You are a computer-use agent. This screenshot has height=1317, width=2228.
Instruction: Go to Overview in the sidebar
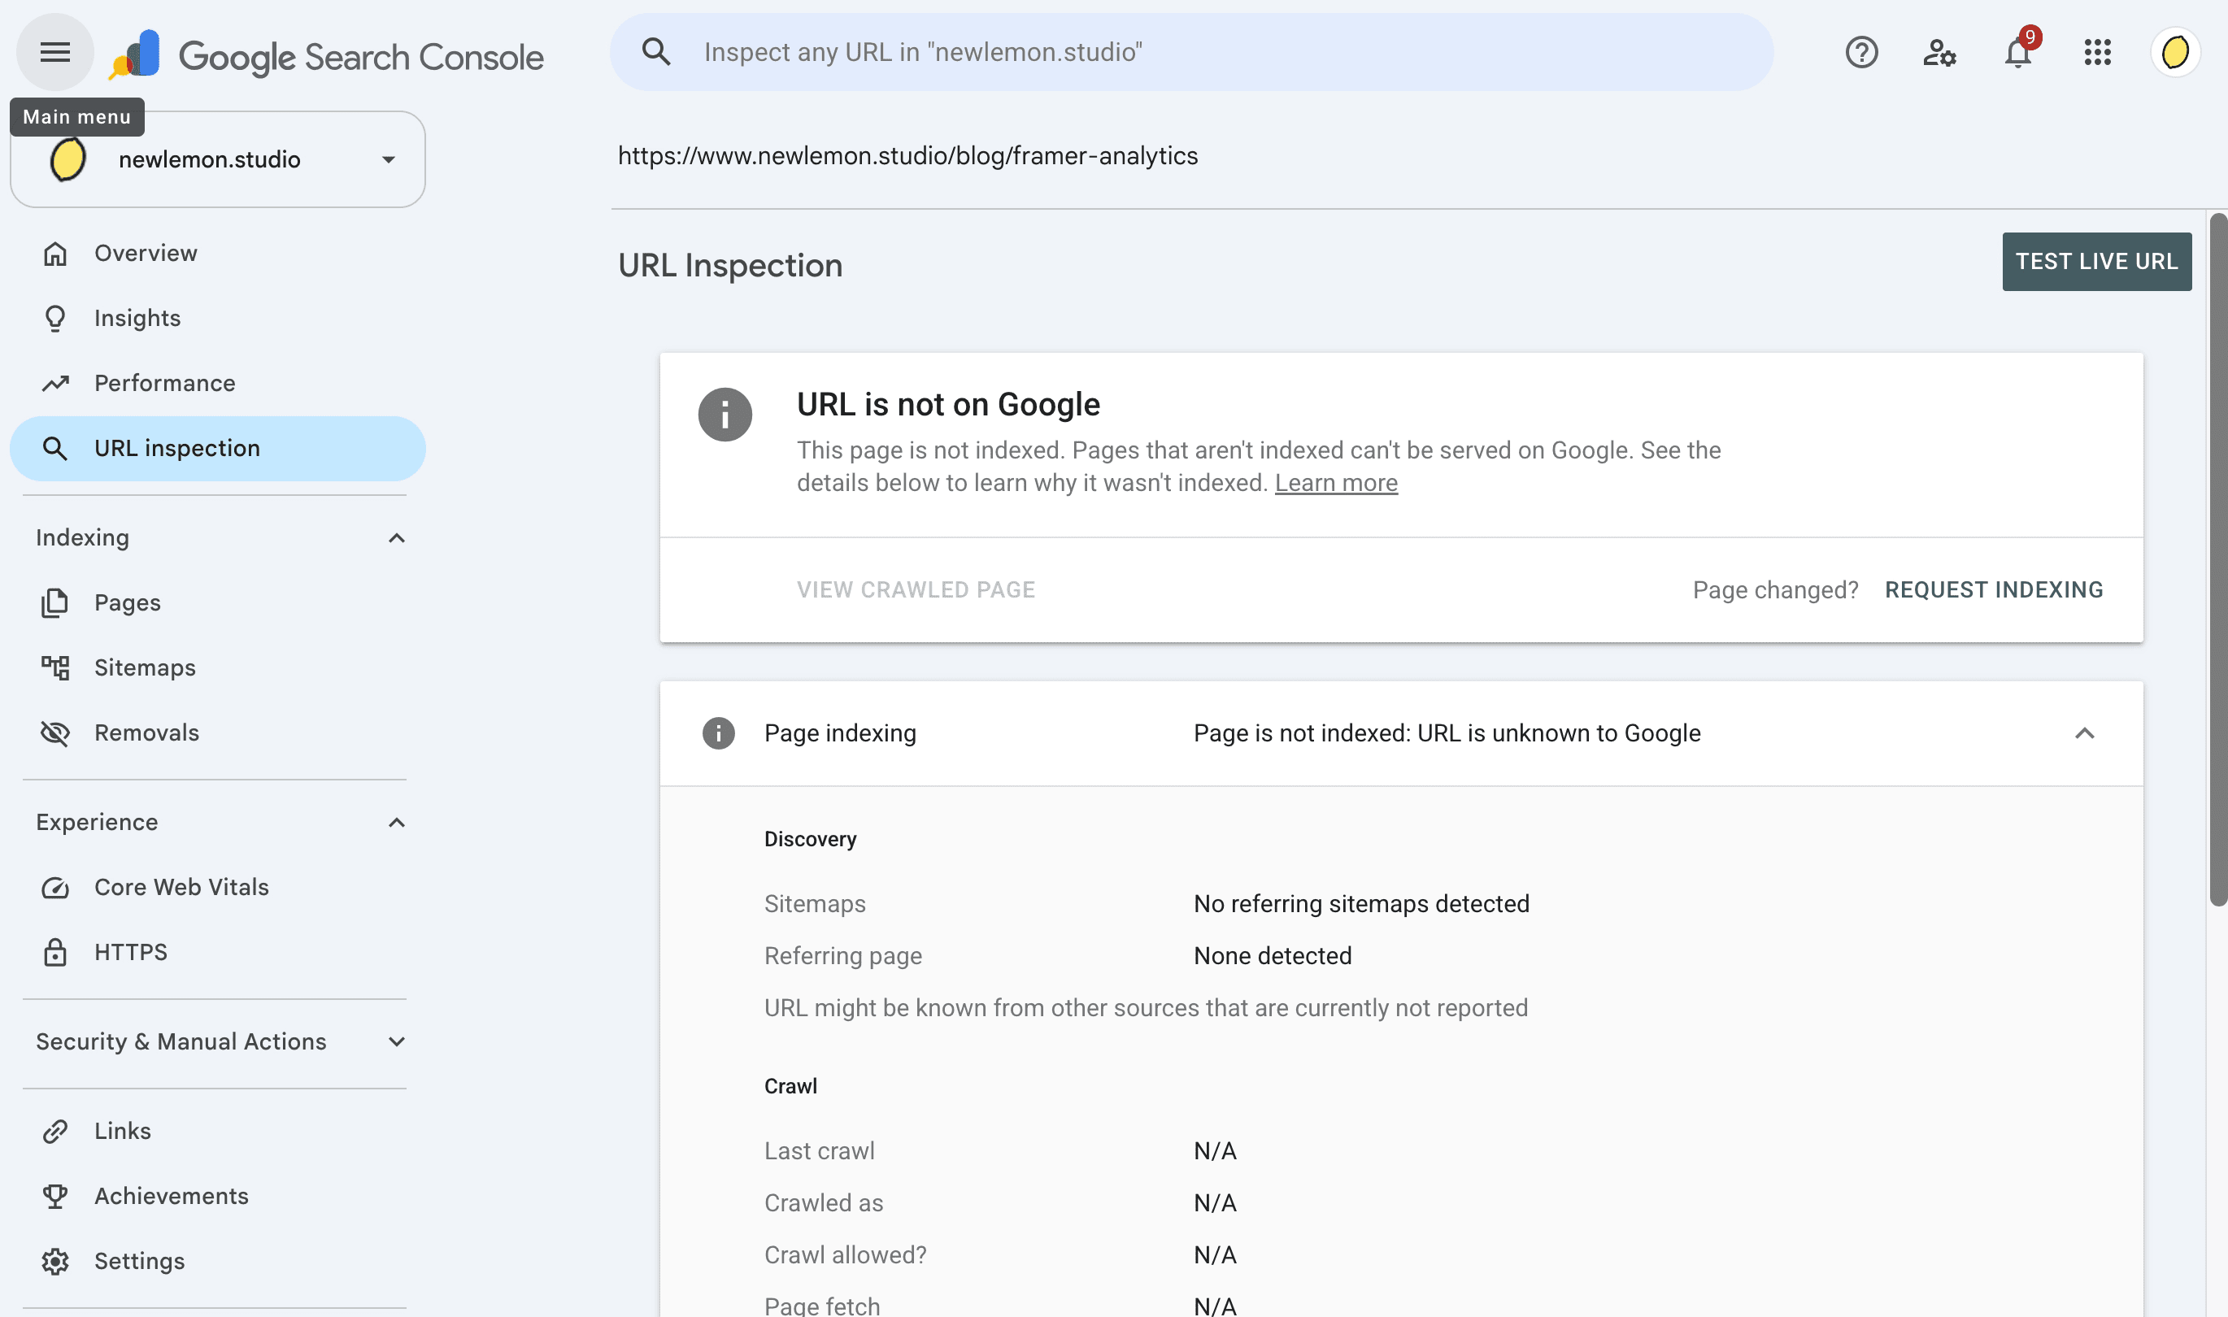point(219,254)
